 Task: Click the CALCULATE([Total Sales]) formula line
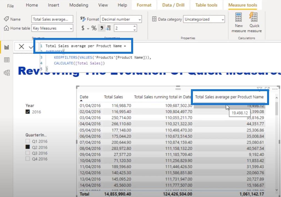click(x=79, y=63)
